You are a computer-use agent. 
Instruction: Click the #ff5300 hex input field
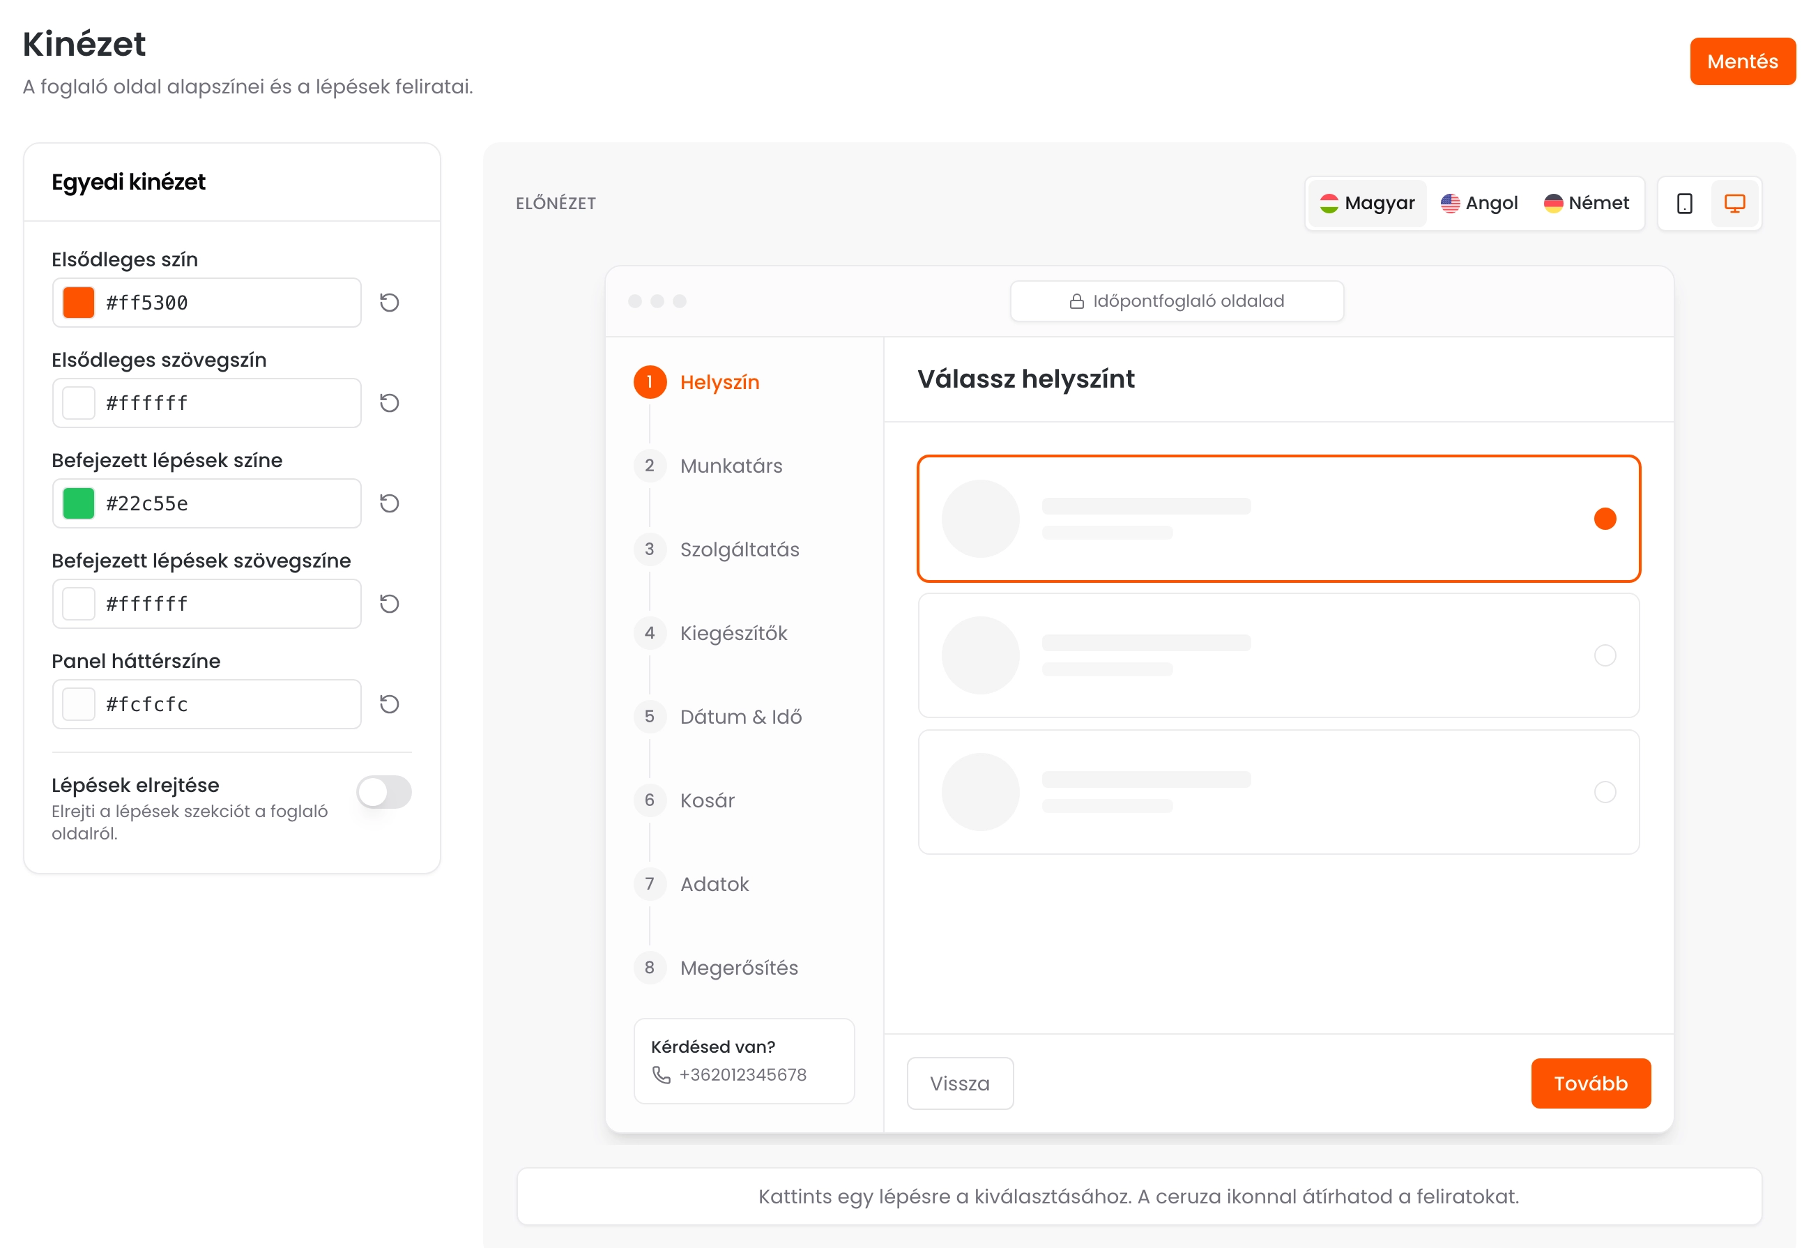(206, 303)
